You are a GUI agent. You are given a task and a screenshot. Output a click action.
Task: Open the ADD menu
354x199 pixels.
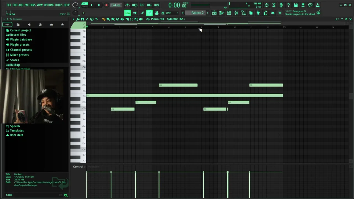[21, 5]
